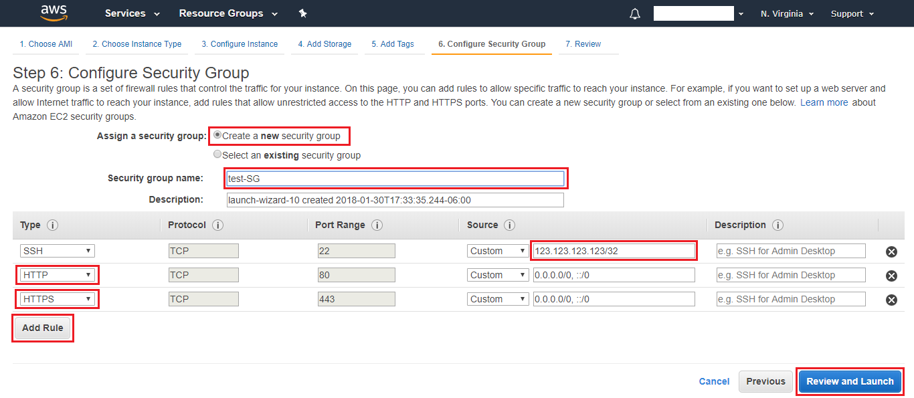Delete the HTTPS rule using X icon
The height and width of the screenshot is (398, 914).
click(x=891, y=300)
